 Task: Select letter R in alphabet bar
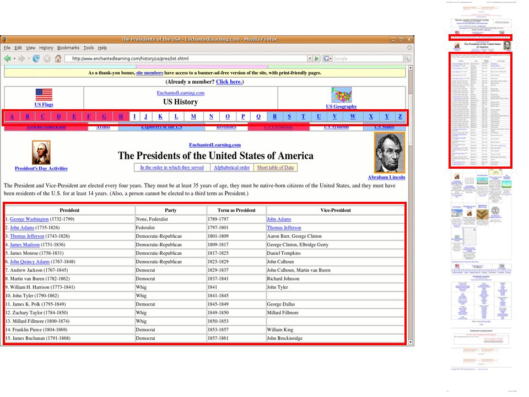pos(274,116)
